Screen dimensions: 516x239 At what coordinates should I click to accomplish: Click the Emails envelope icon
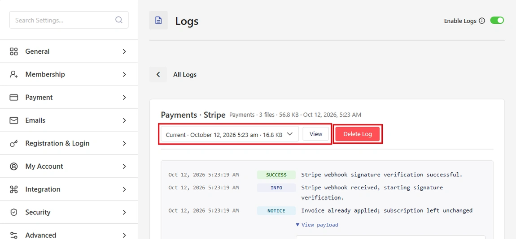(13, 120)
